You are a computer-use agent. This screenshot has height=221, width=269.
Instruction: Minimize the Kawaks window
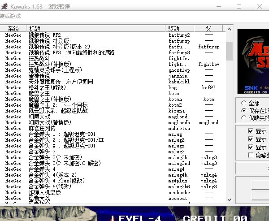pos(219,6)
